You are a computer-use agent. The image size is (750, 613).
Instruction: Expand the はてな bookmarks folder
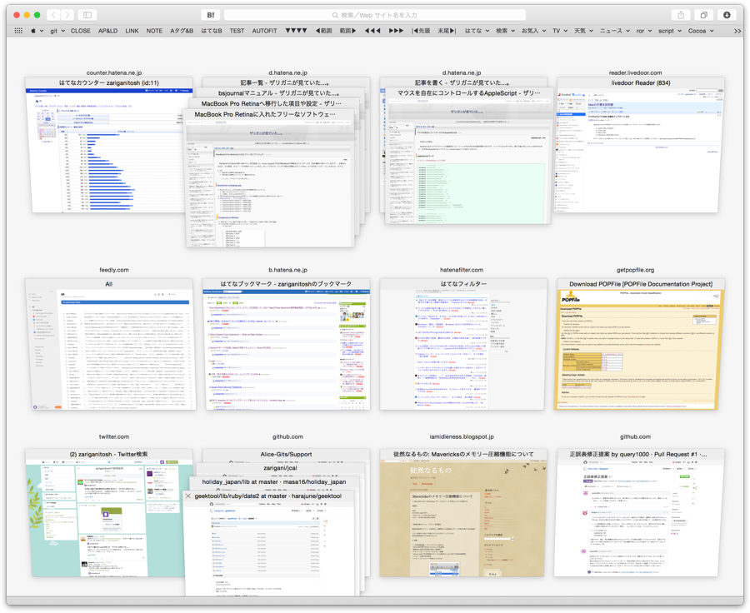[477, 31]
